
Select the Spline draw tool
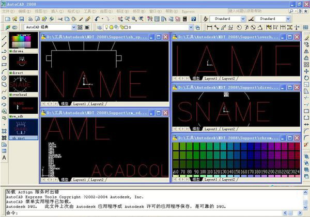4,91
